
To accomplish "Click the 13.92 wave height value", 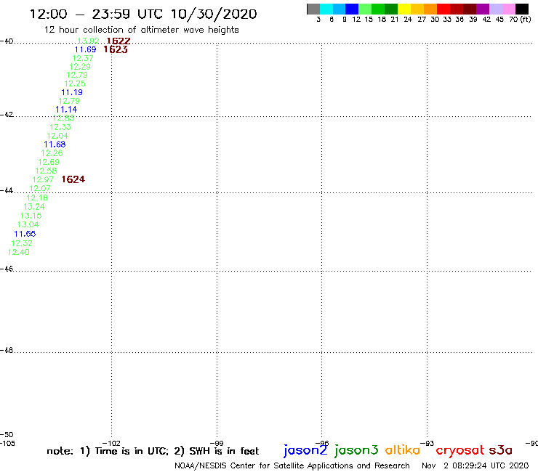I will (x=89, y=41).
